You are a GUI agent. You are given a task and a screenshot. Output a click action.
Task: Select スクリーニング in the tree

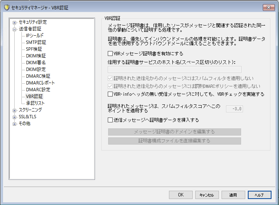pos(30,110)
